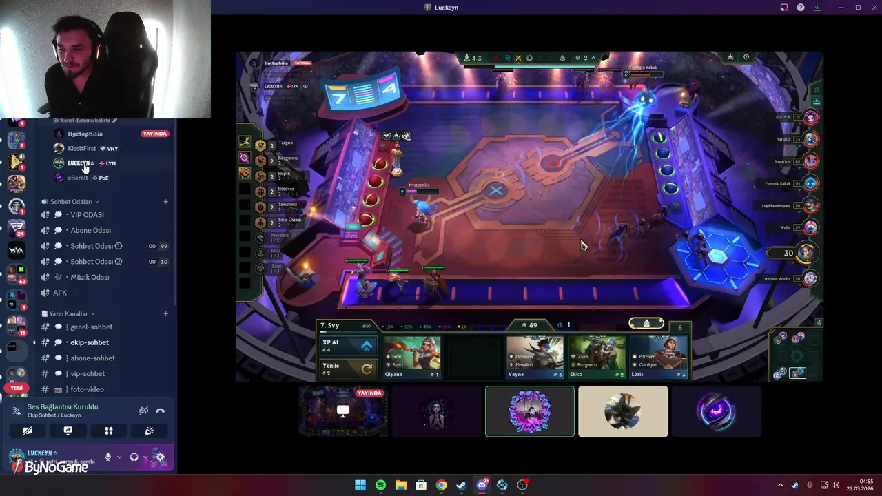The height and width of the screenshot is (496, 882).
Task: Click the Targon trait icon
Action: coord(260,145)
